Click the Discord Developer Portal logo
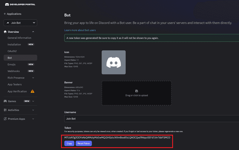 tap(20, 4)
